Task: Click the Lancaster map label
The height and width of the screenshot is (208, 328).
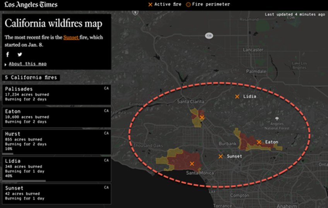Action: [x=253, y=50]
